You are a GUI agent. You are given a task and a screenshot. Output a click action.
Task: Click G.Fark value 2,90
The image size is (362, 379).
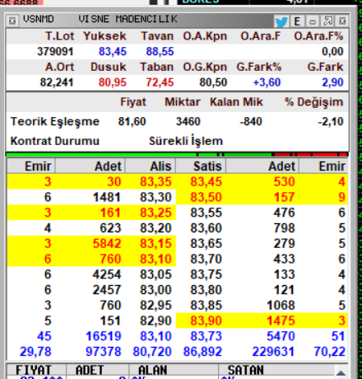coord(332,82)
